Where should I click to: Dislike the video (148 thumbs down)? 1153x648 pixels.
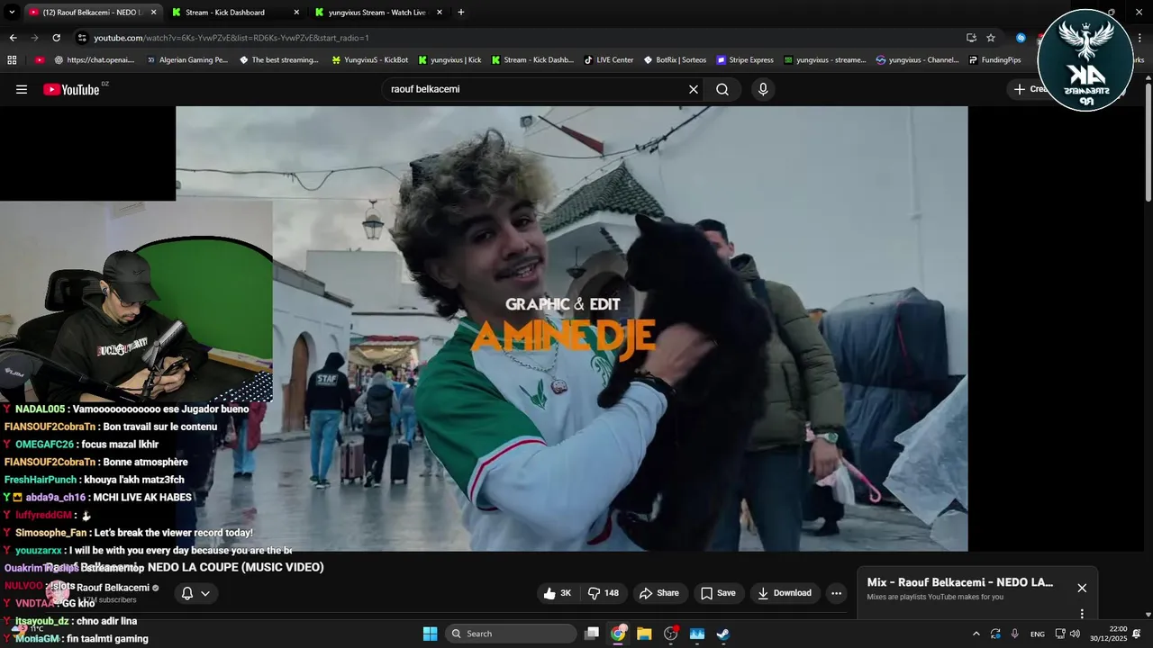tap(604, 593)
